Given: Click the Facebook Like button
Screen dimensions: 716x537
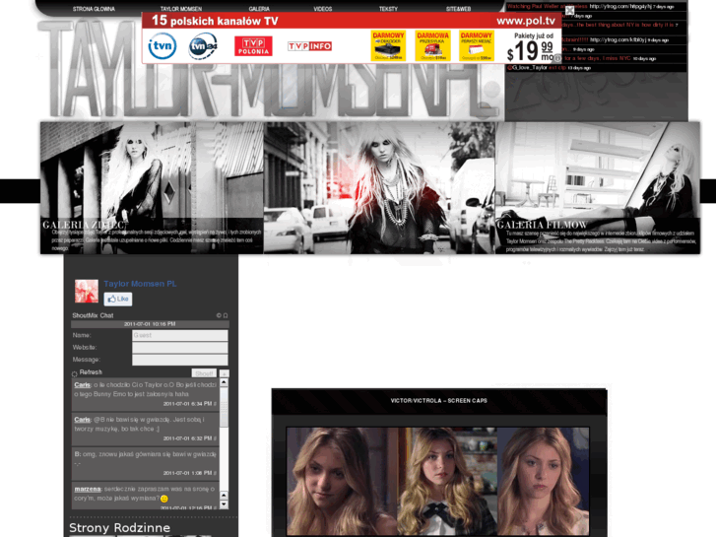Looking at the screenshot, I should click(118, 299).
